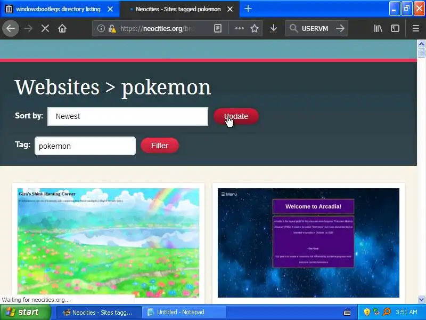Image resolution: width=426 pixels, height=320 pixels.
Task: Click the 3:51 AM system clock
Action: pyautogui.click(x=406, y=312)
